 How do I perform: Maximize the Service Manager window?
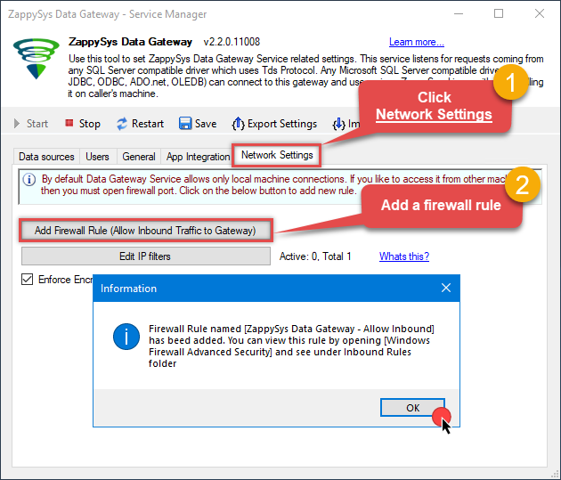pyautogui.click(x=499, y=14)
